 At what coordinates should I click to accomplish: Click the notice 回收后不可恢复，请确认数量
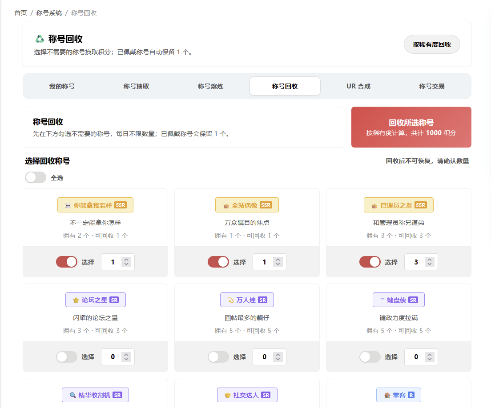pos(427,161)
